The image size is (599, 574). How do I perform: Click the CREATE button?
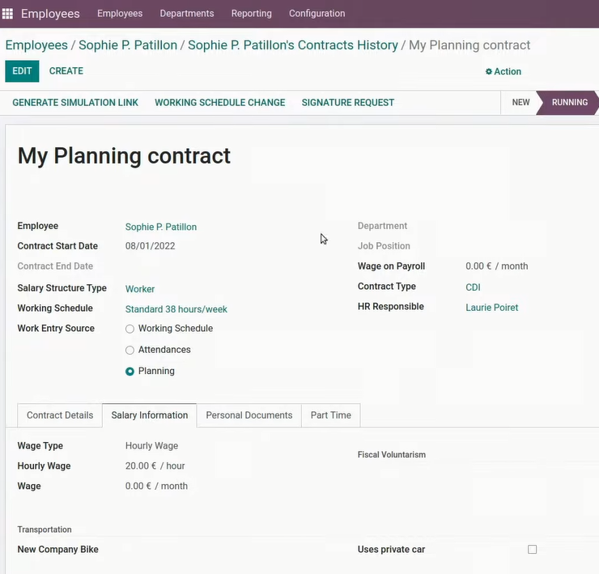pyautogui.click(x=66, y=71)
